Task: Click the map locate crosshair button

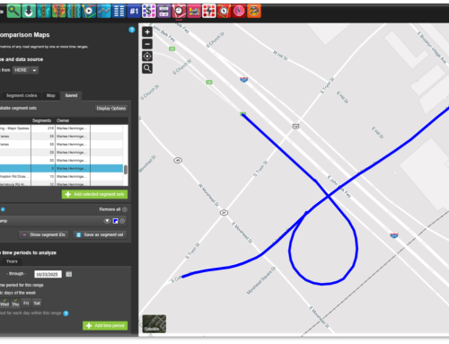Action: tap(147, 57)
